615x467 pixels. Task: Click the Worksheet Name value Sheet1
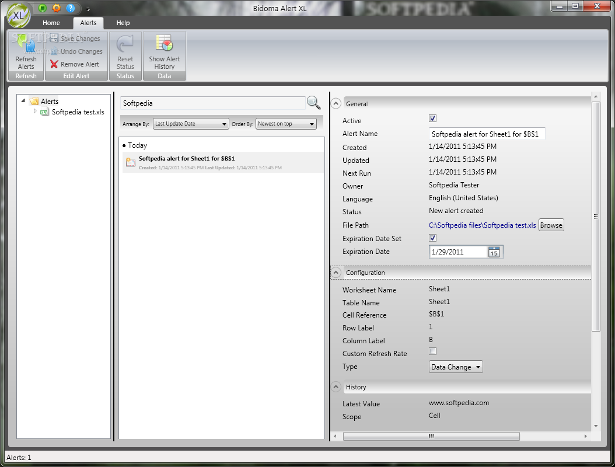pyautogui.click(x=439, y=289)
